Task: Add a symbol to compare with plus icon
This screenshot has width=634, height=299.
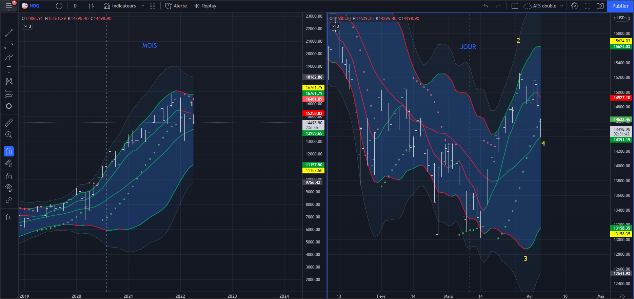Action: point(59,6)
